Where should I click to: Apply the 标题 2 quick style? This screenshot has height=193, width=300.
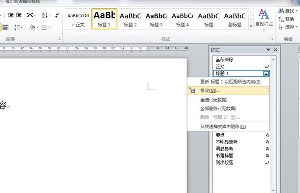[x=130, y=19]
